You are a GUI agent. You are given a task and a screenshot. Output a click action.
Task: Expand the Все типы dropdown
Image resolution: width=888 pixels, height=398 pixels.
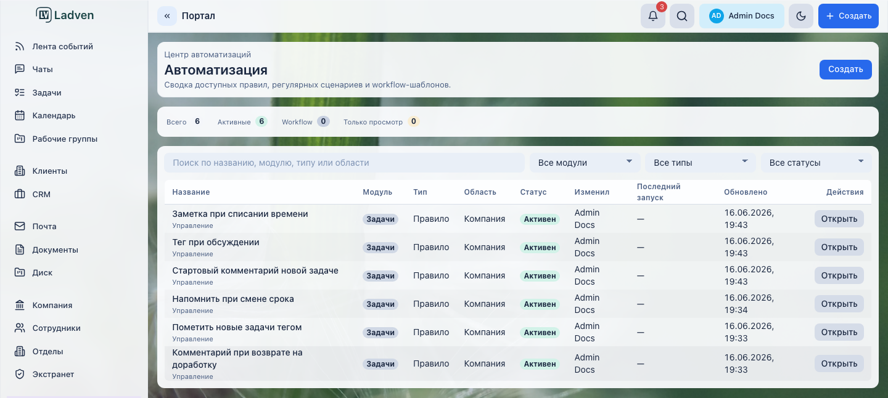701,163
